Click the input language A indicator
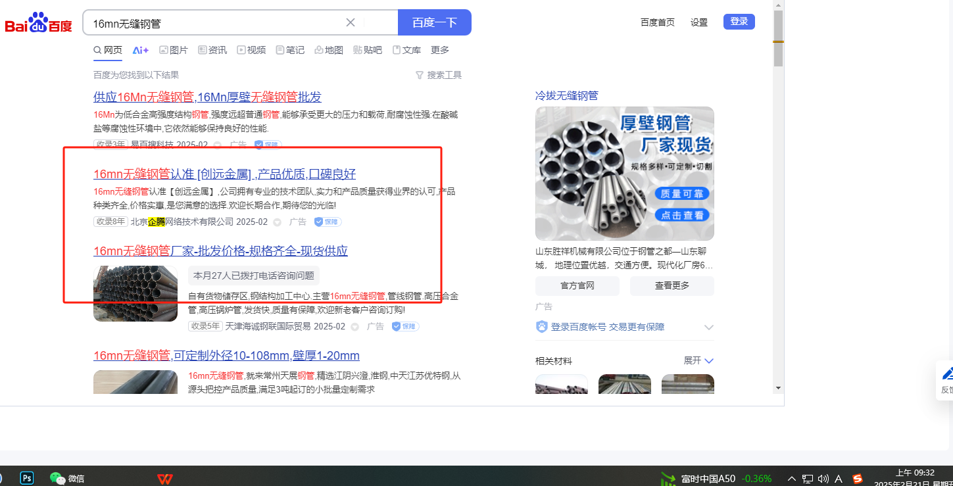The image size is (953, 486). point(839,478)
